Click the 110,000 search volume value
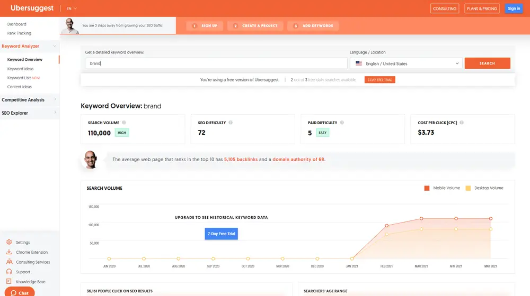The image size is (530, 296). 100,133
